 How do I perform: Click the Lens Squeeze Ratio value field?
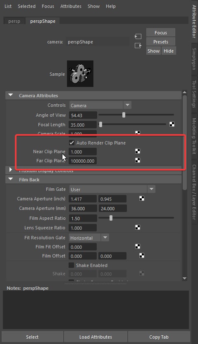(83, 228)
